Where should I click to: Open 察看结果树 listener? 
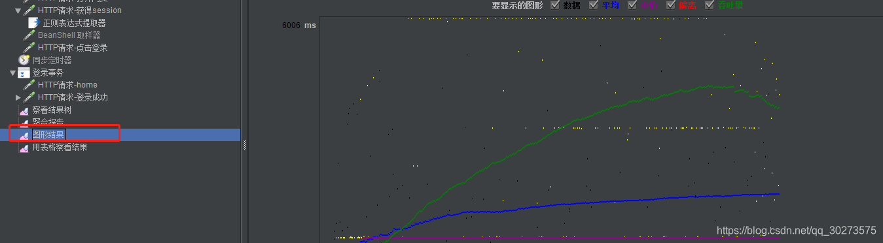52,110
